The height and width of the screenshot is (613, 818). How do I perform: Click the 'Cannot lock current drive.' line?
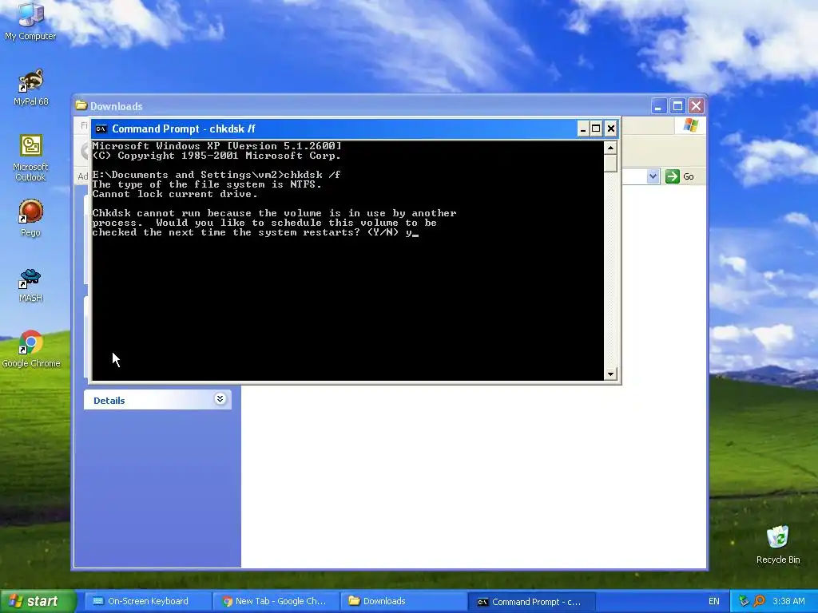(x=175, y=194)
